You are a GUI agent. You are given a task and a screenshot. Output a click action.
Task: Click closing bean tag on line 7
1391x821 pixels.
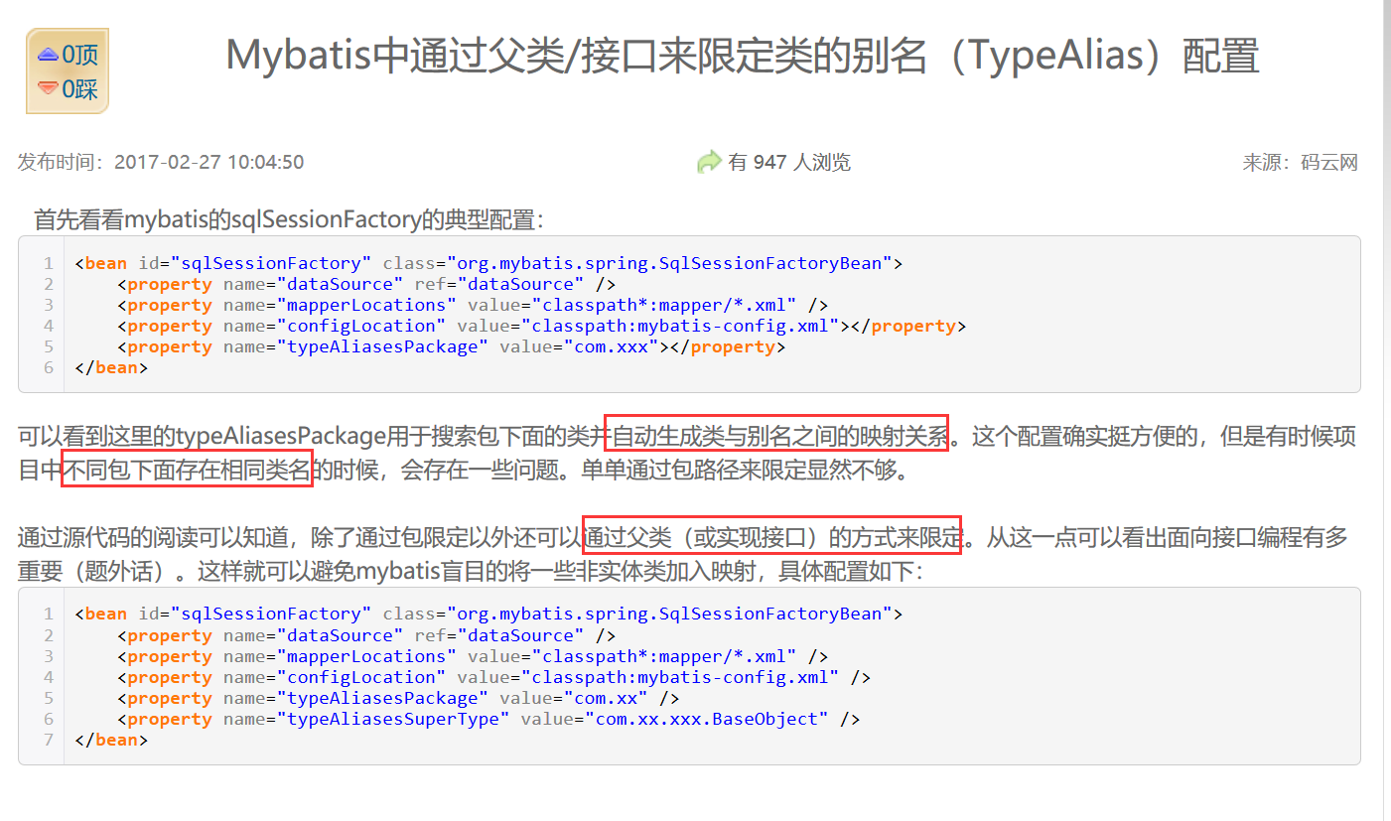pos(111,740)
